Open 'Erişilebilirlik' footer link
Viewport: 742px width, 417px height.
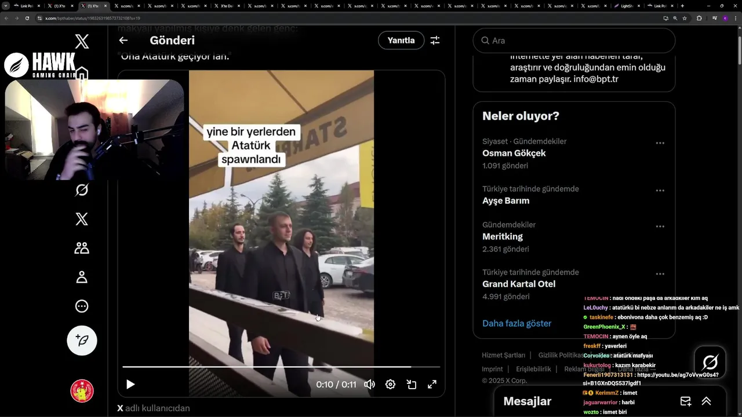[x=533, y=369]
